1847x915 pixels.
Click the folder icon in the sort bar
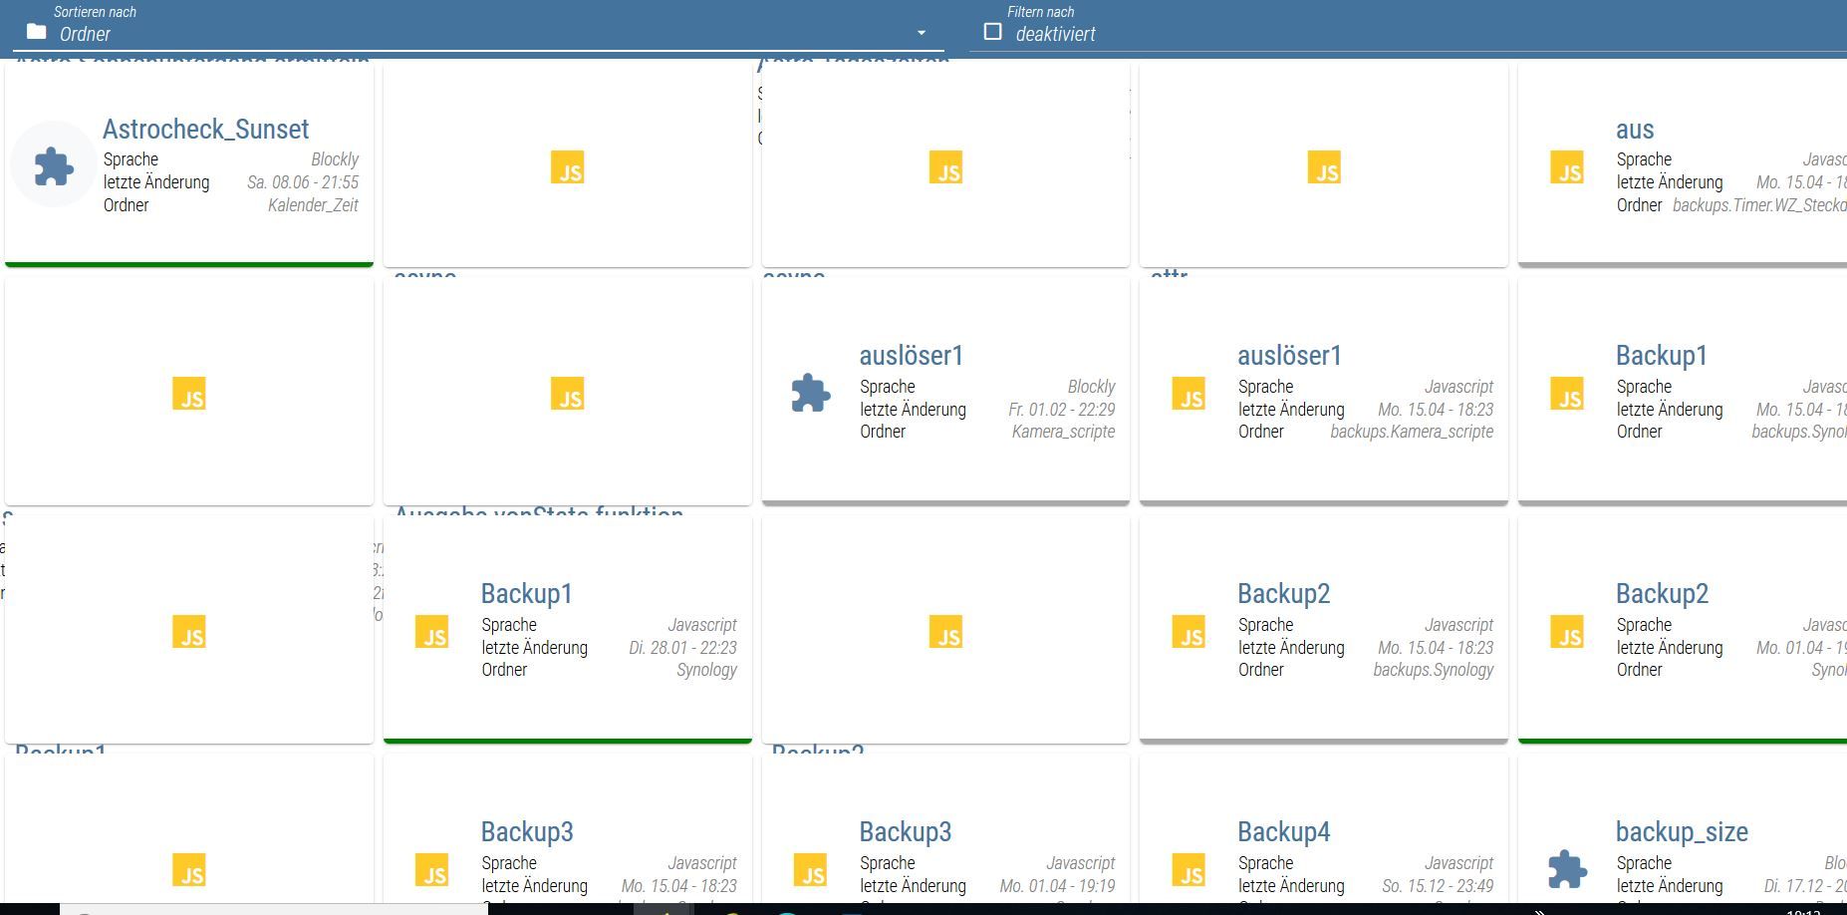point(37,32)
